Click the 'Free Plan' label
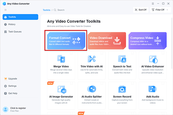Image resolution: width=173 pixels, height=115 pixels. point(14,111)
